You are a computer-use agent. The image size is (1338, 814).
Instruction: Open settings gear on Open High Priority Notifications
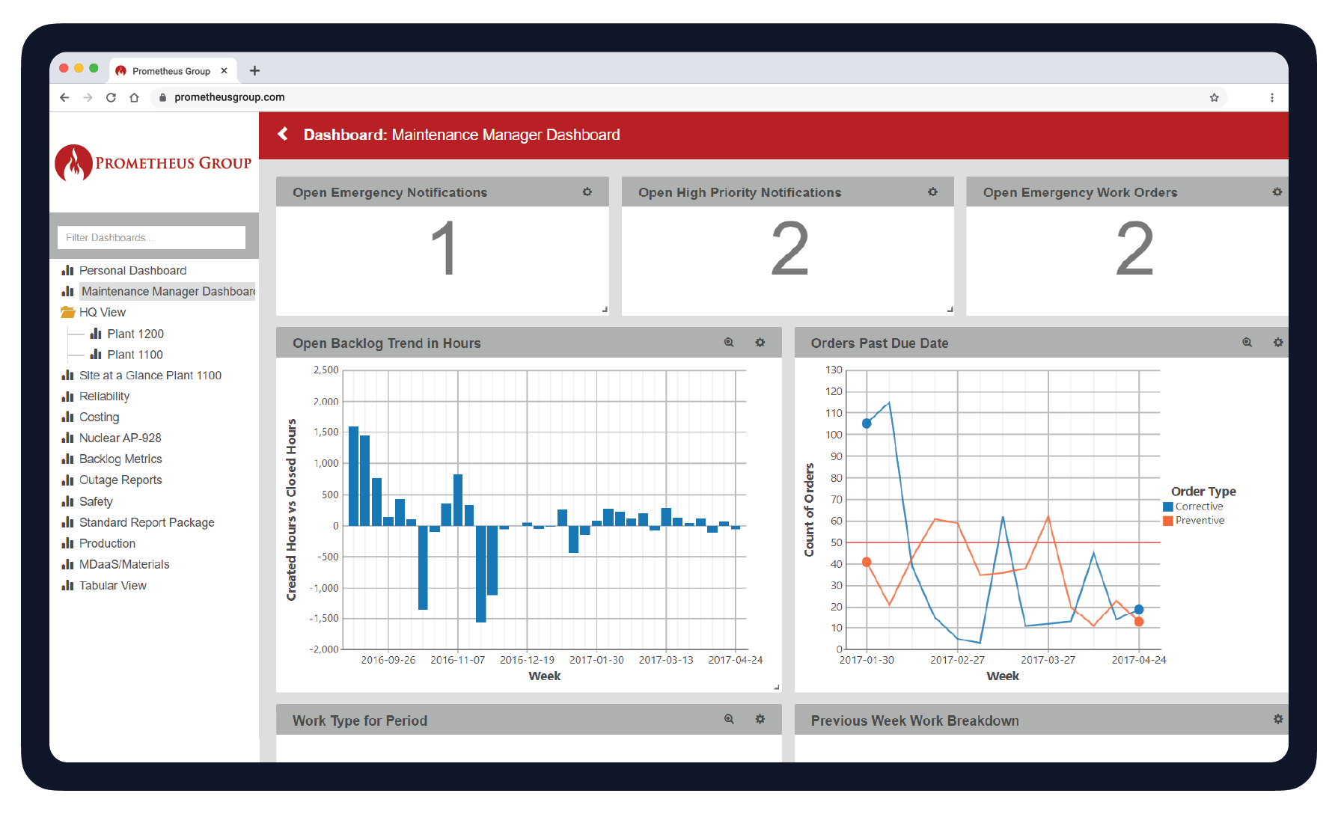(x=933, y=192)
